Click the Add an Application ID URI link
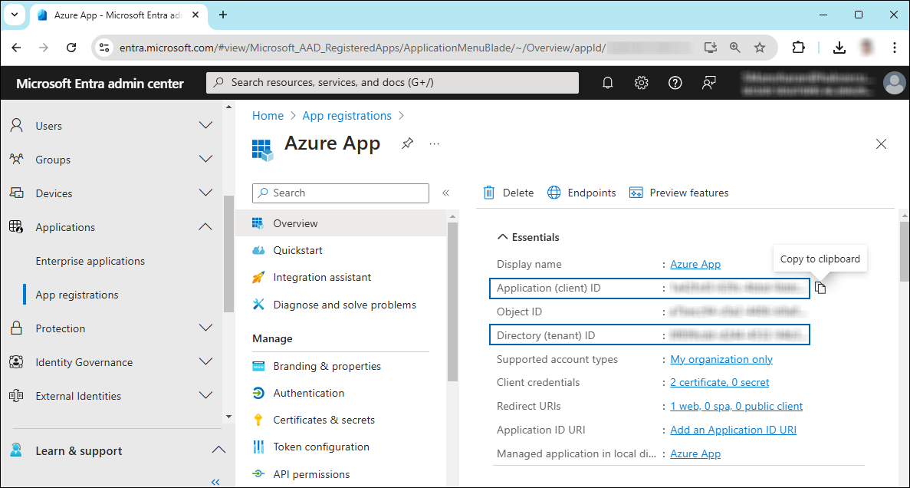 tap(733, 430)
